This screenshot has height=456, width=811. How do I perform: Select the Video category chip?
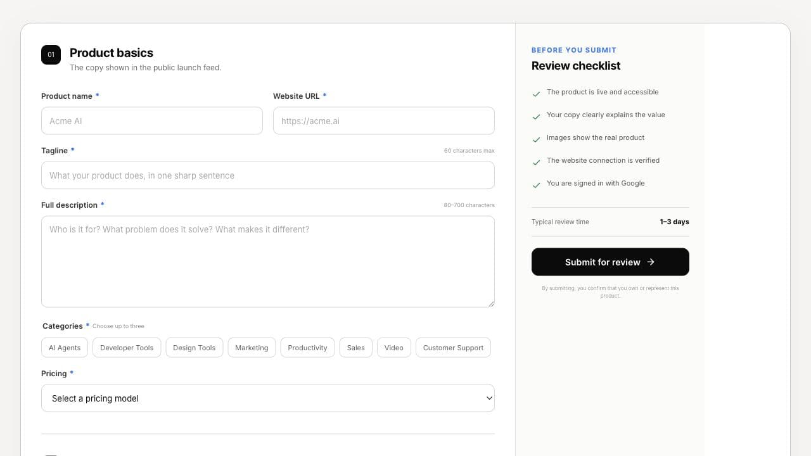(394, 348)
